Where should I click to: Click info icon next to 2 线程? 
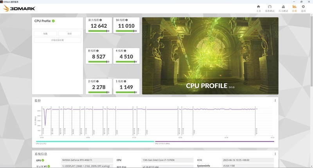pos(97,81)
